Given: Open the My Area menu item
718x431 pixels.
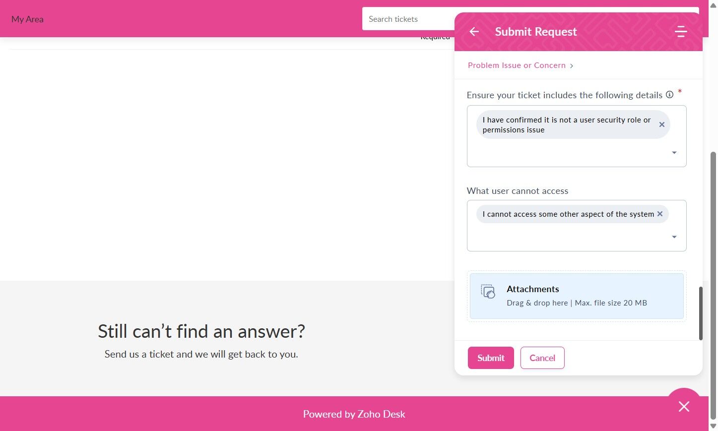Looking at the screenshot, I should coord(27,19).
